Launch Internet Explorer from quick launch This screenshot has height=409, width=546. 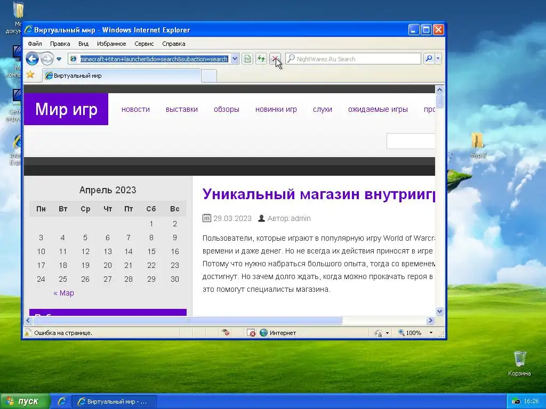62,402
